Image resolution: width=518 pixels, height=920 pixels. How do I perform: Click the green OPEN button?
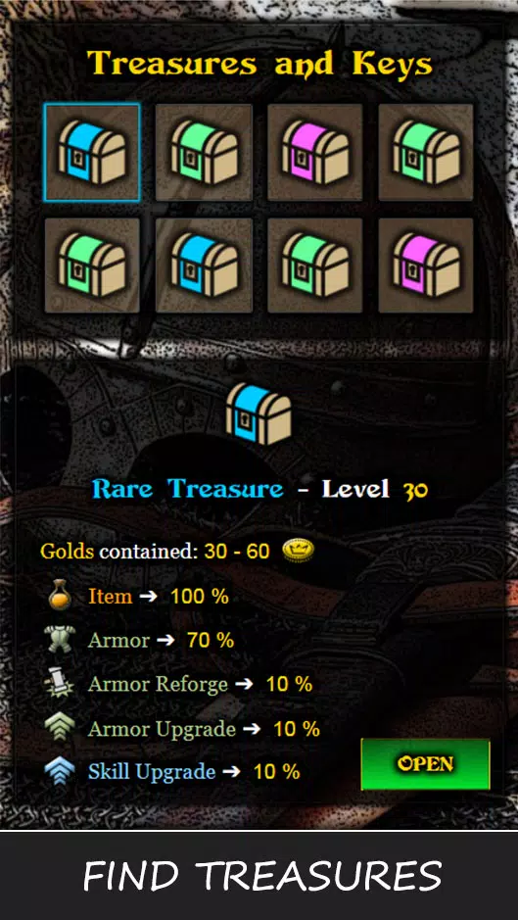pyautogui.click(x=425, y=764)
